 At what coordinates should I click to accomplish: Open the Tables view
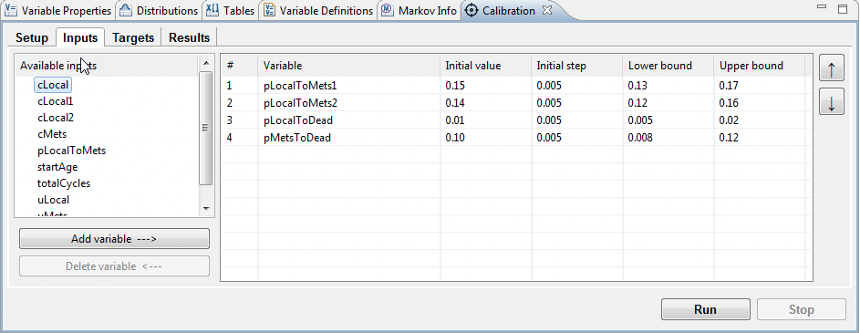pos(231,10)
